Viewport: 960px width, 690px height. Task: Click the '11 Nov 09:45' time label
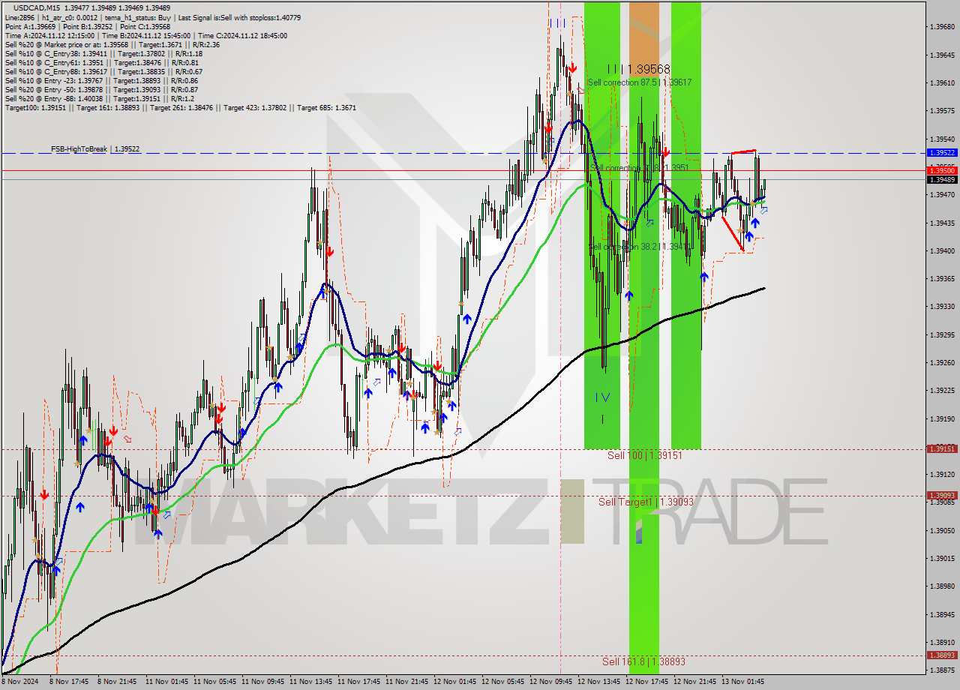[x=262, y=682]
